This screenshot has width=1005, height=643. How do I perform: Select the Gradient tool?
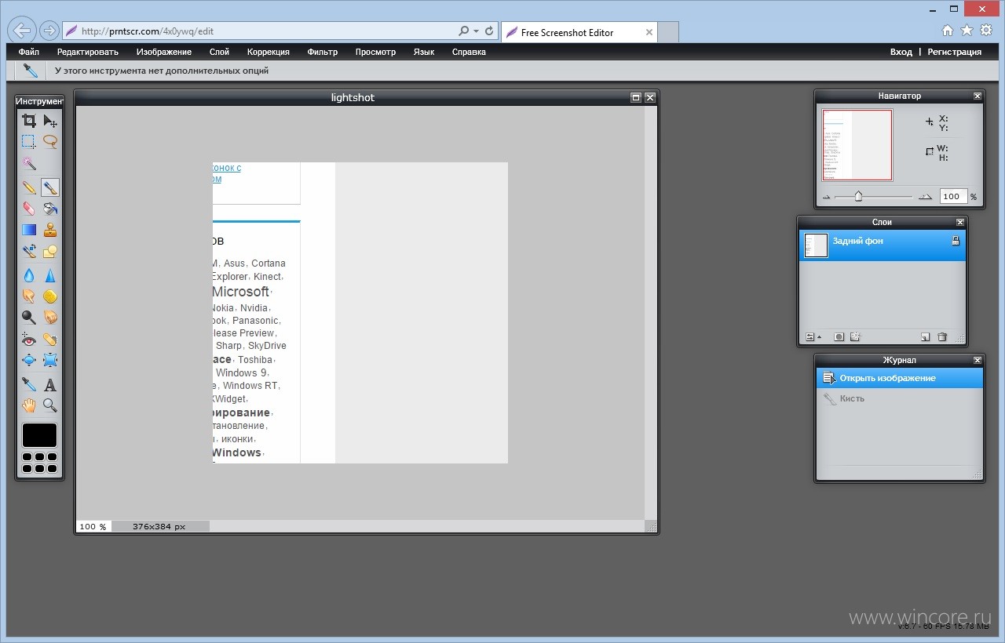coord(29,230)
